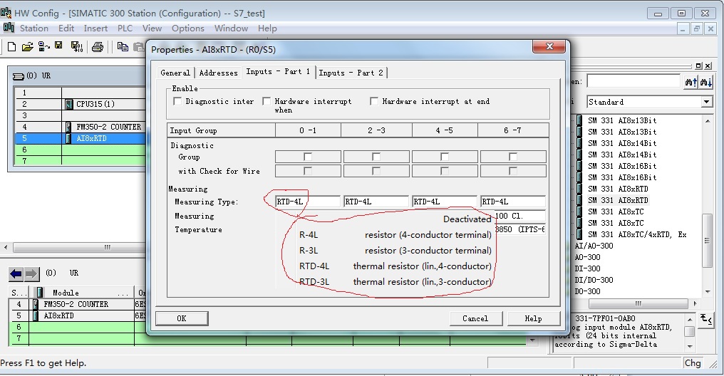
Task: Choose R-4L resistor 4-conductor terminal option
Action: (395, 235)
